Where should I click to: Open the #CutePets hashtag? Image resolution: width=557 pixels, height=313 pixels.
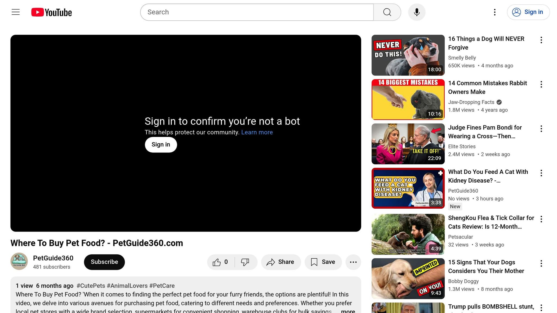[91, 286]
